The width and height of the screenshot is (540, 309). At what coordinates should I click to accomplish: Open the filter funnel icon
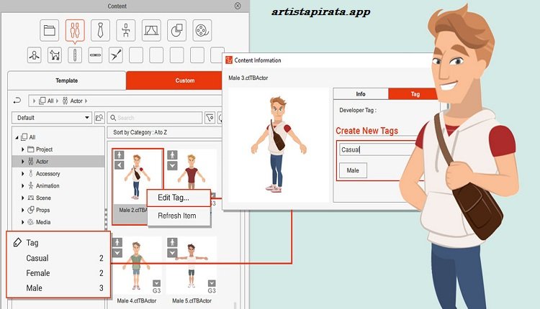click(x=210, y=118)
